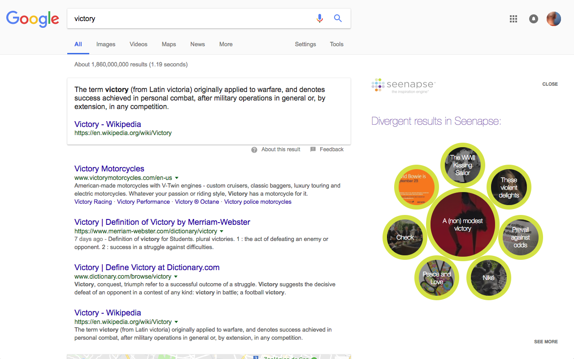Click the notifications bell icon

pyautogui.click(x=533, y=19)
